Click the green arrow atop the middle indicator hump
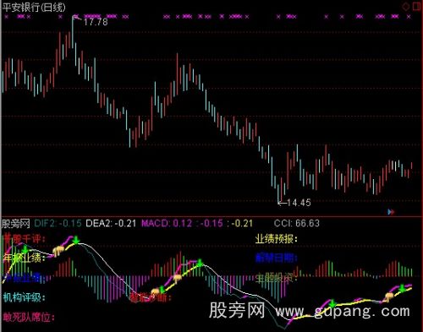Image resolution: width=423 pixels, height=332 pixels. [x=200, y=263]
